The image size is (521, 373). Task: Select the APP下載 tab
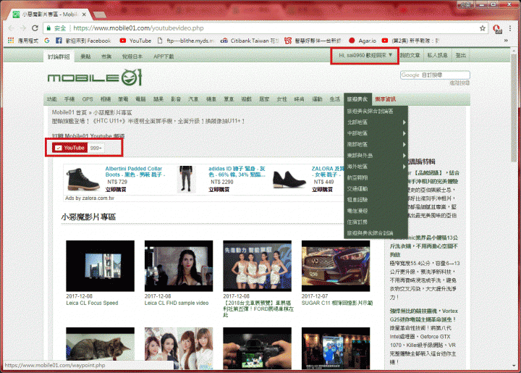[164, 56]
